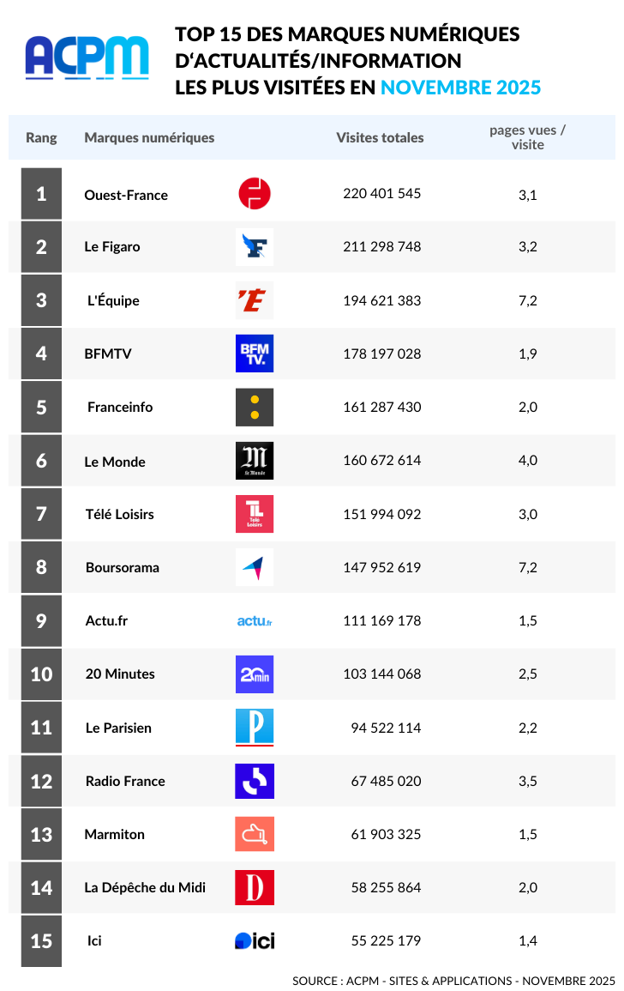Image resolution: width=624 pixels, height=991 pixels.
Task: Click the L'Équipe red E logo
Action: pyautogui.click(x=255, y=300)
